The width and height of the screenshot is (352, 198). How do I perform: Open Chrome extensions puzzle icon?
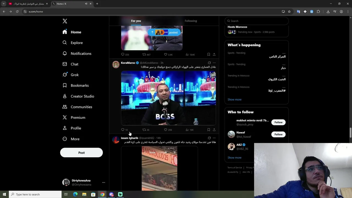(x=318, y=12)
